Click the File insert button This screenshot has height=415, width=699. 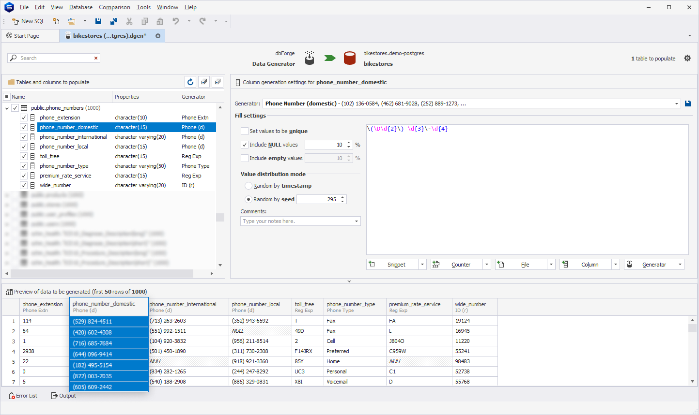521,265
